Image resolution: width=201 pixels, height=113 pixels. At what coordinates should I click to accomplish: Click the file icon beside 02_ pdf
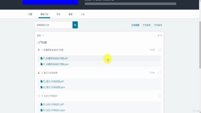[41, 81]
